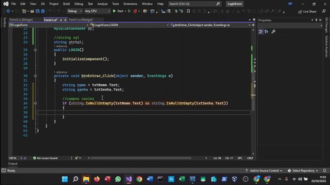The image size is (330, 185).
Task: Open the Analyze menu
Action: click(x=102, y=4)
